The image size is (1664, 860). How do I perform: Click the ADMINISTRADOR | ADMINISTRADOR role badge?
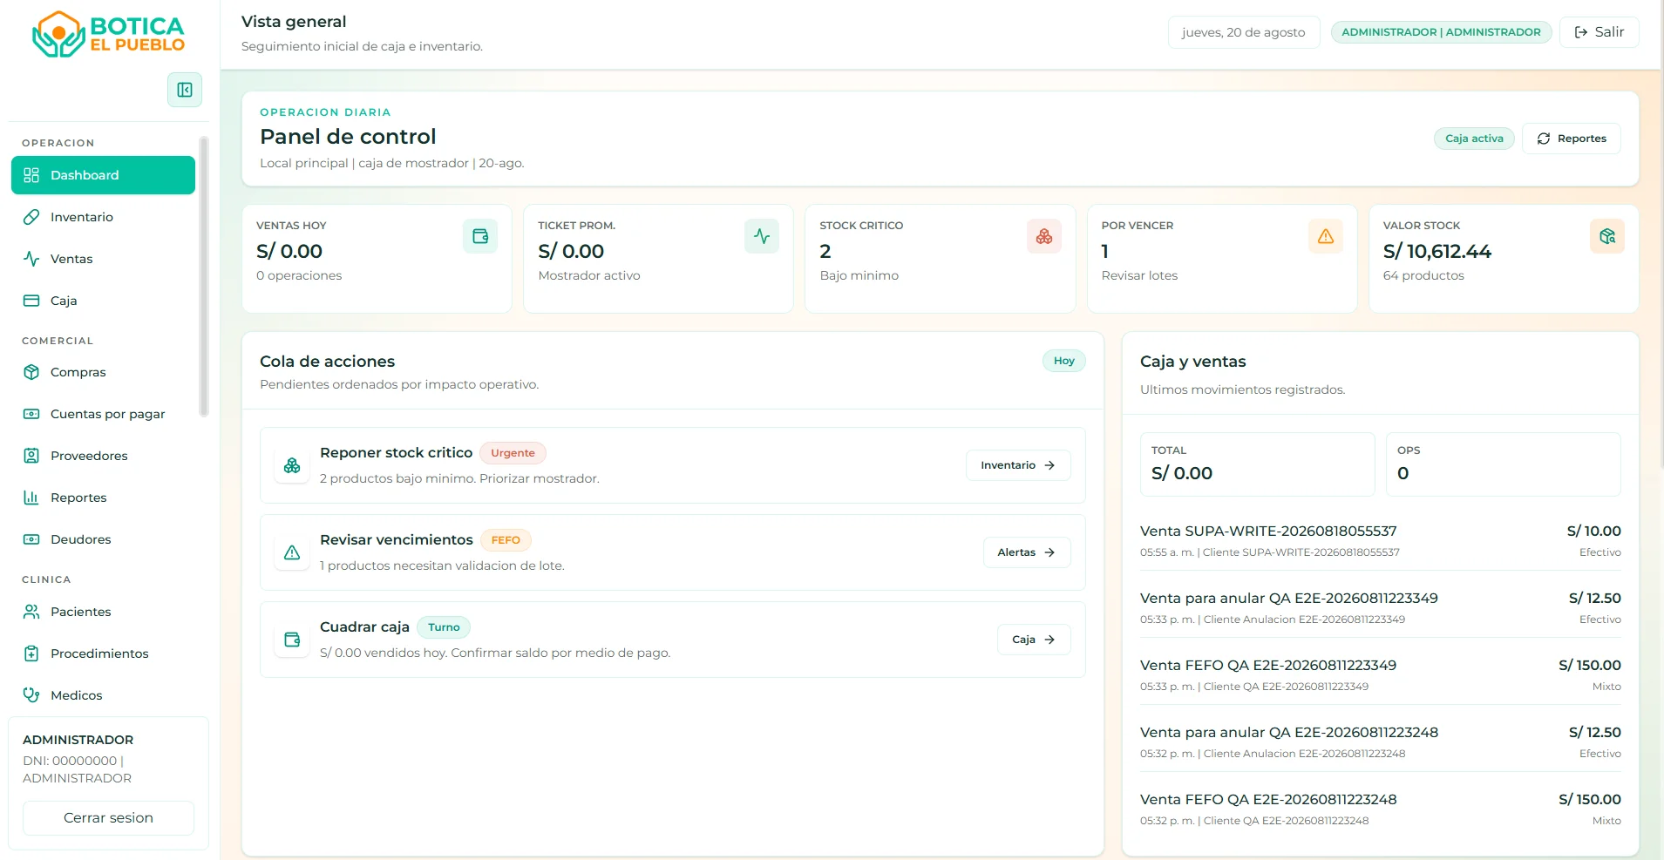pyautogui.click(x=1441, y=32)
